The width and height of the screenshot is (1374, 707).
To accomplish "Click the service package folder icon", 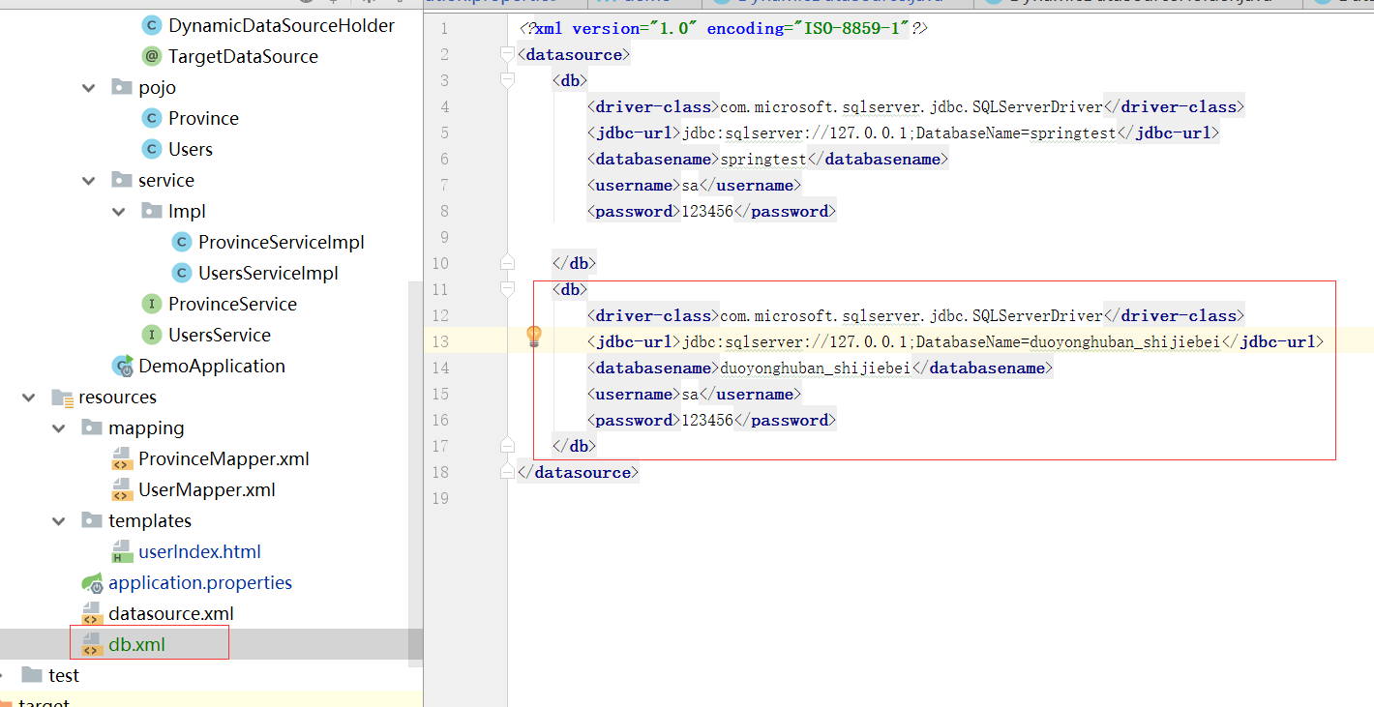I will click(x=121, y=180).
